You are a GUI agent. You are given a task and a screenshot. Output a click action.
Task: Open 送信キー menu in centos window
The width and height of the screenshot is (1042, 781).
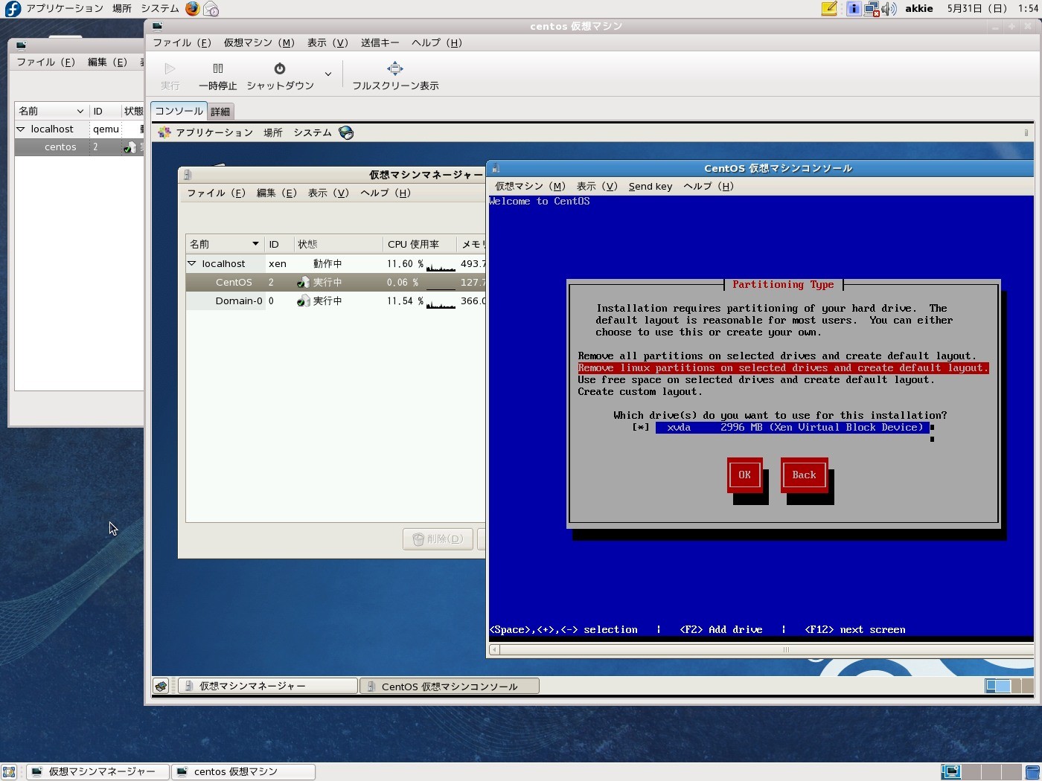click(x=380, y=42)
